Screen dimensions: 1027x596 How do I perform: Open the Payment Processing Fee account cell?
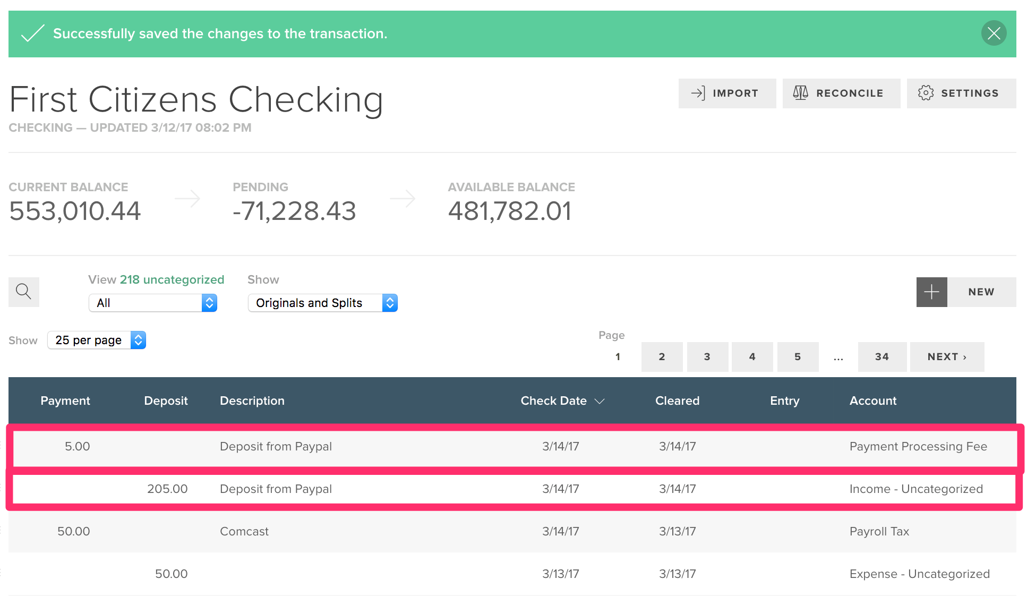tap(918, 446)
